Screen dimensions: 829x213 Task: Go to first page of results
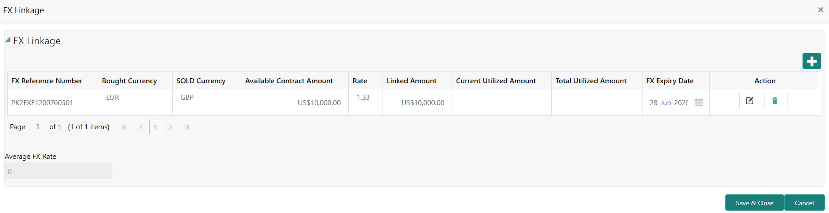124,127
